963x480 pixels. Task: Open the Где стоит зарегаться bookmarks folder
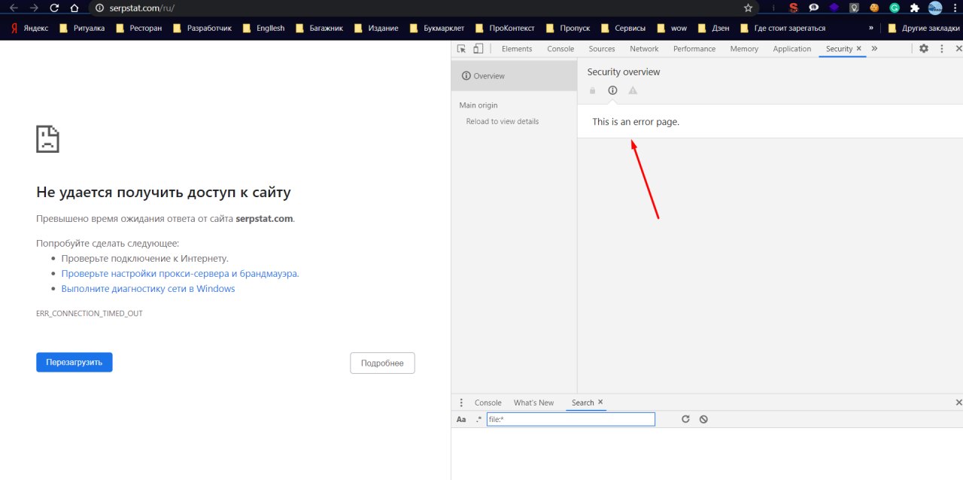782,28
